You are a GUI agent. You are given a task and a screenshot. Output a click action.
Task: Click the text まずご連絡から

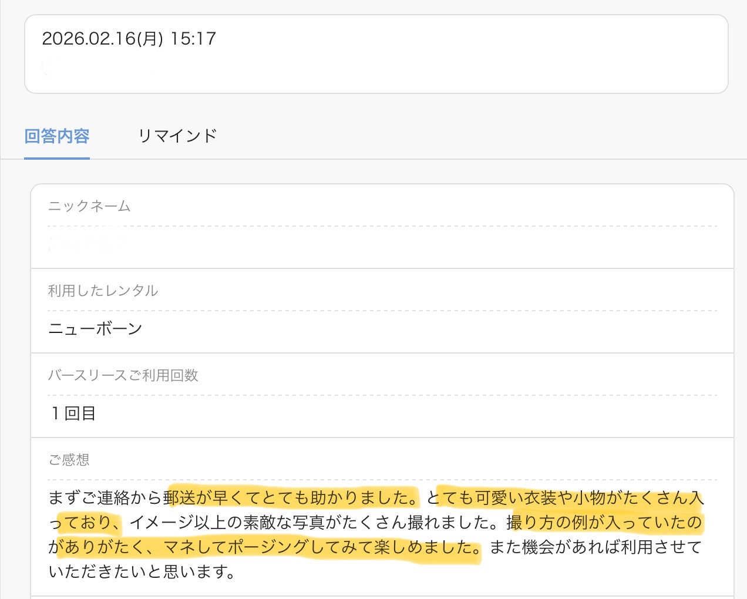pos(106,498)
